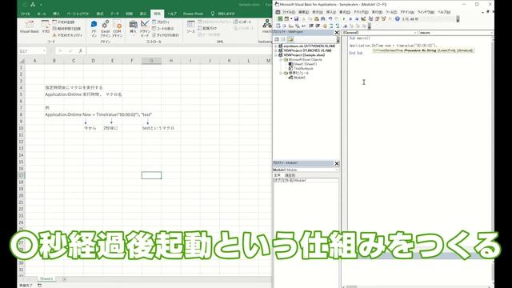Click View Object icon in project pane
Screen dimensions: 512x288
[283, 39]
